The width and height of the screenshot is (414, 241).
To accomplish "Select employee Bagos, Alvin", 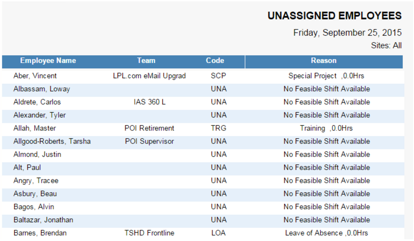I will (x=34, y=207).
